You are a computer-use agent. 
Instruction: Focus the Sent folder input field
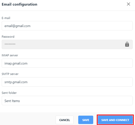pyautogui.click(x=67, y=101)
